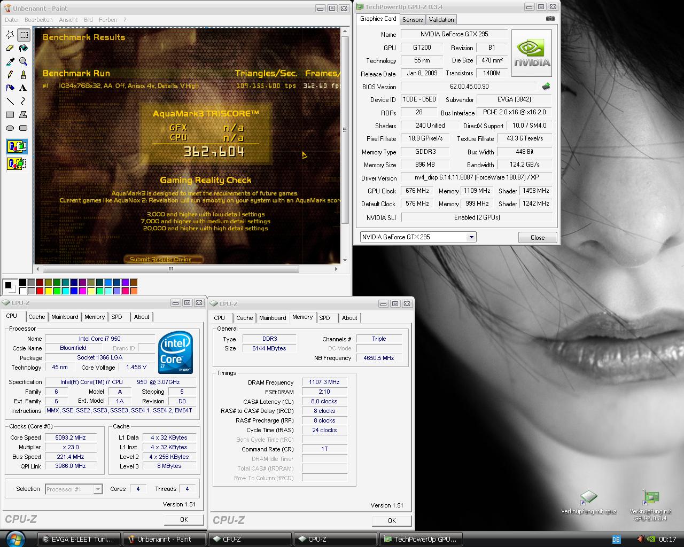Select the Curve tool in Paint
This screenshot has height=547, width=684.
coord(24,101)
